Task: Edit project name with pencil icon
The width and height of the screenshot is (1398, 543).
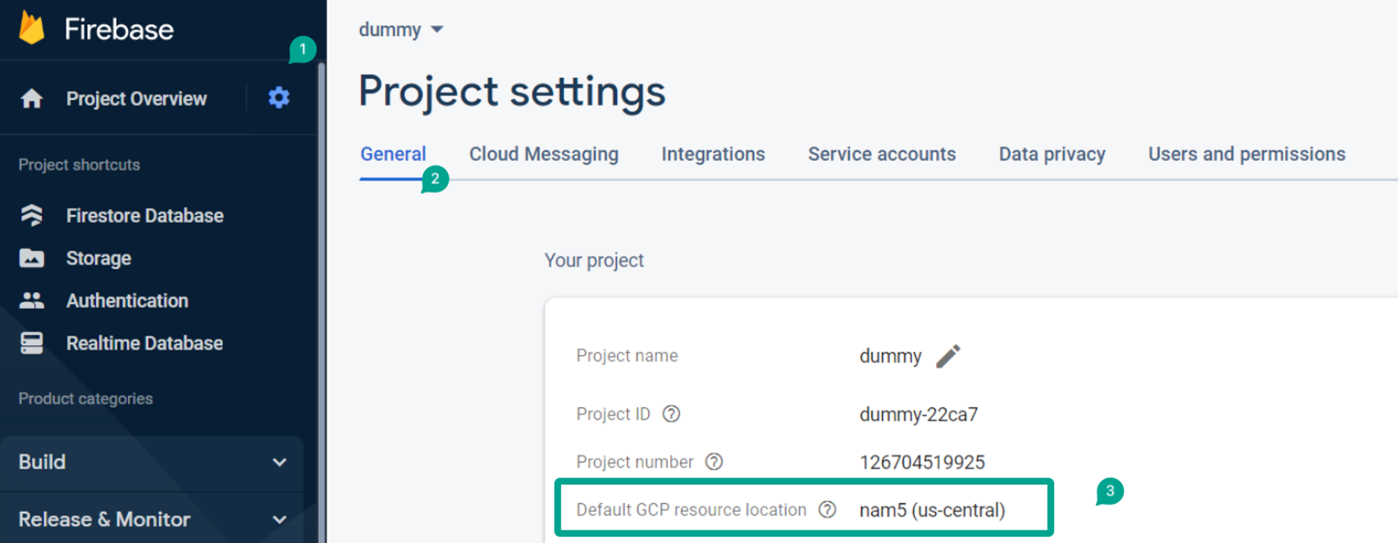Action: pos(949,356)
